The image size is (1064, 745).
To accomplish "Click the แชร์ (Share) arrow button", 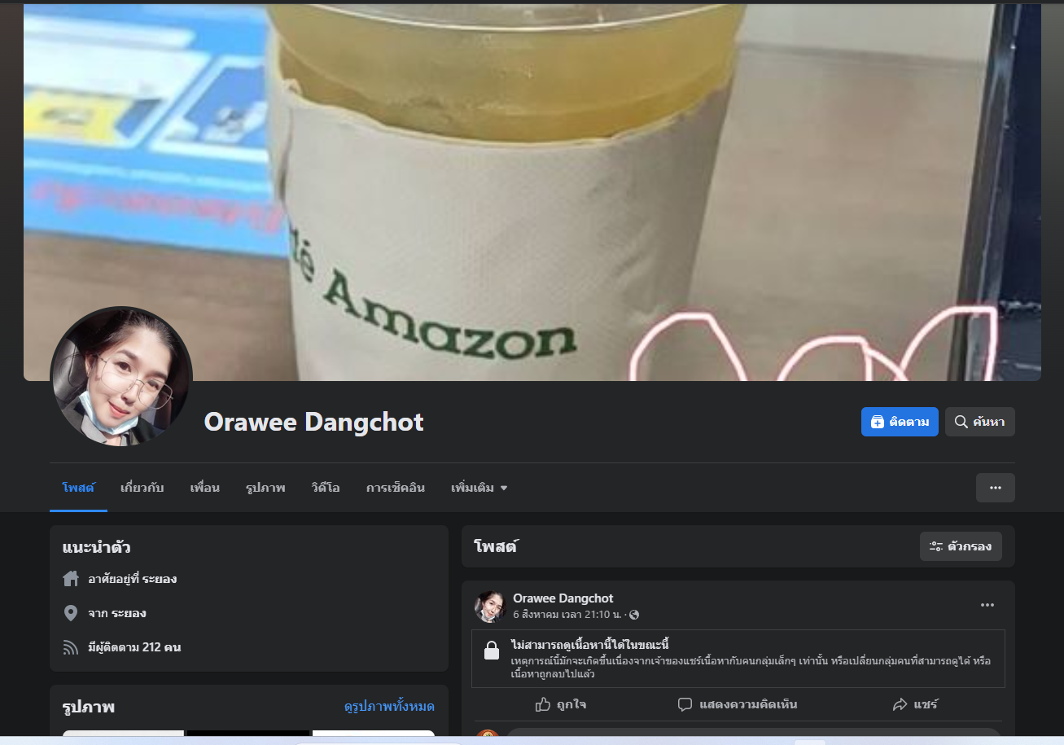I will click(x=915, y=704).
